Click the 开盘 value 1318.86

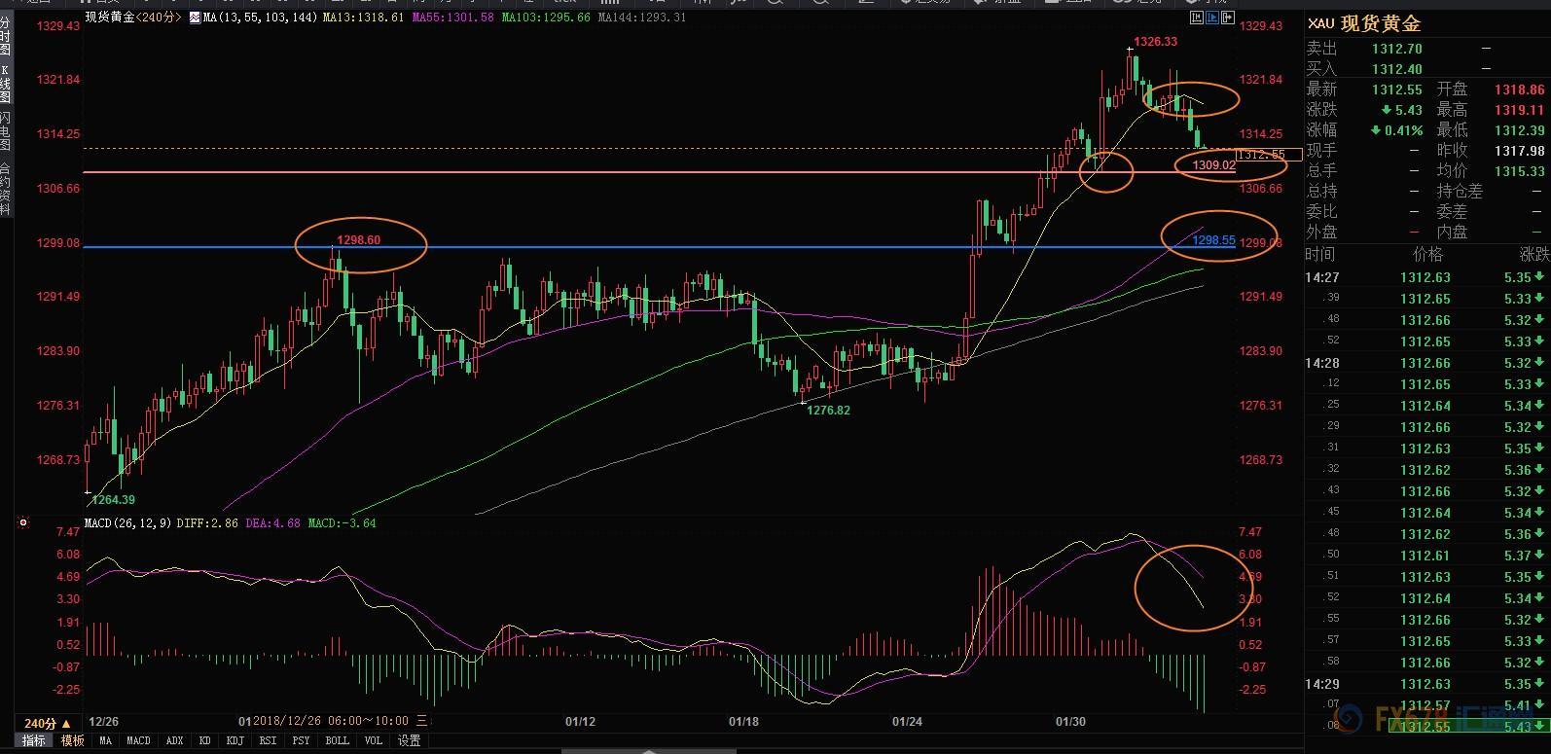[1519, 90]
